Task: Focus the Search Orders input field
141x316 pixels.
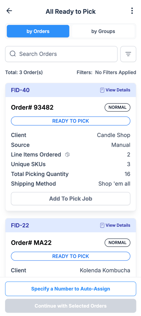Action: point(61,54)
